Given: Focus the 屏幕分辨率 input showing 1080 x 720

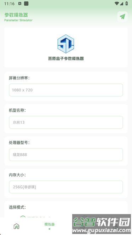Looking at the screenshot, I should pyautogui.click(x=66, y=90).
